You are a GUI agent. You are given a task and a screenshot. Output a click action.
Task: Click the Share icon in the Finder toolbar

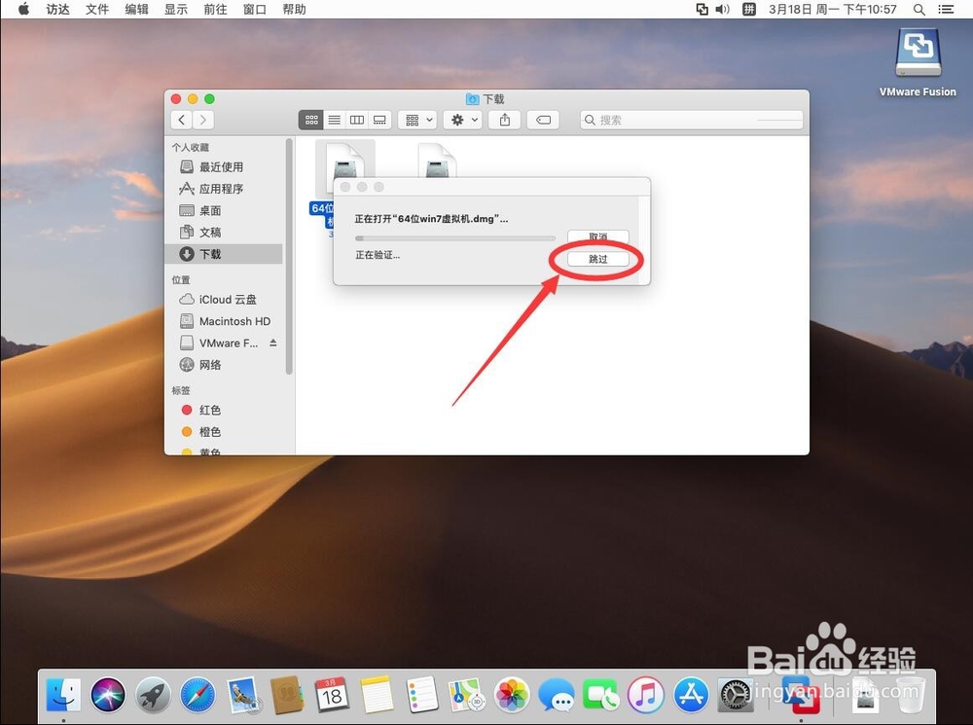click(504, 119)
